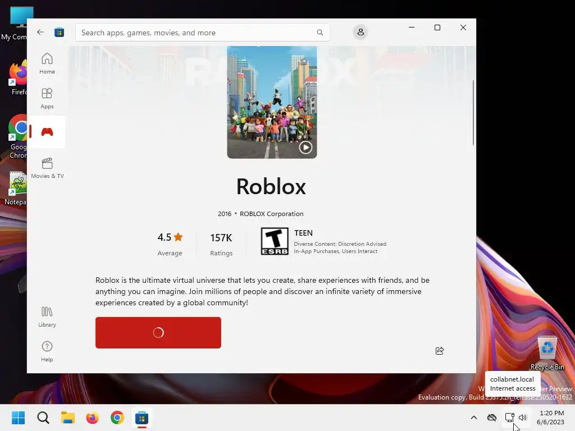Open the Help section
Viewport: 575px width, 431px height.
pyautogui.click(x=47, y=352)
